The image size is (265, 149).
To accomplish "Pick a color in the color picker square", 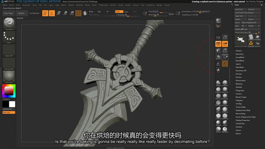I will point(9,91).
